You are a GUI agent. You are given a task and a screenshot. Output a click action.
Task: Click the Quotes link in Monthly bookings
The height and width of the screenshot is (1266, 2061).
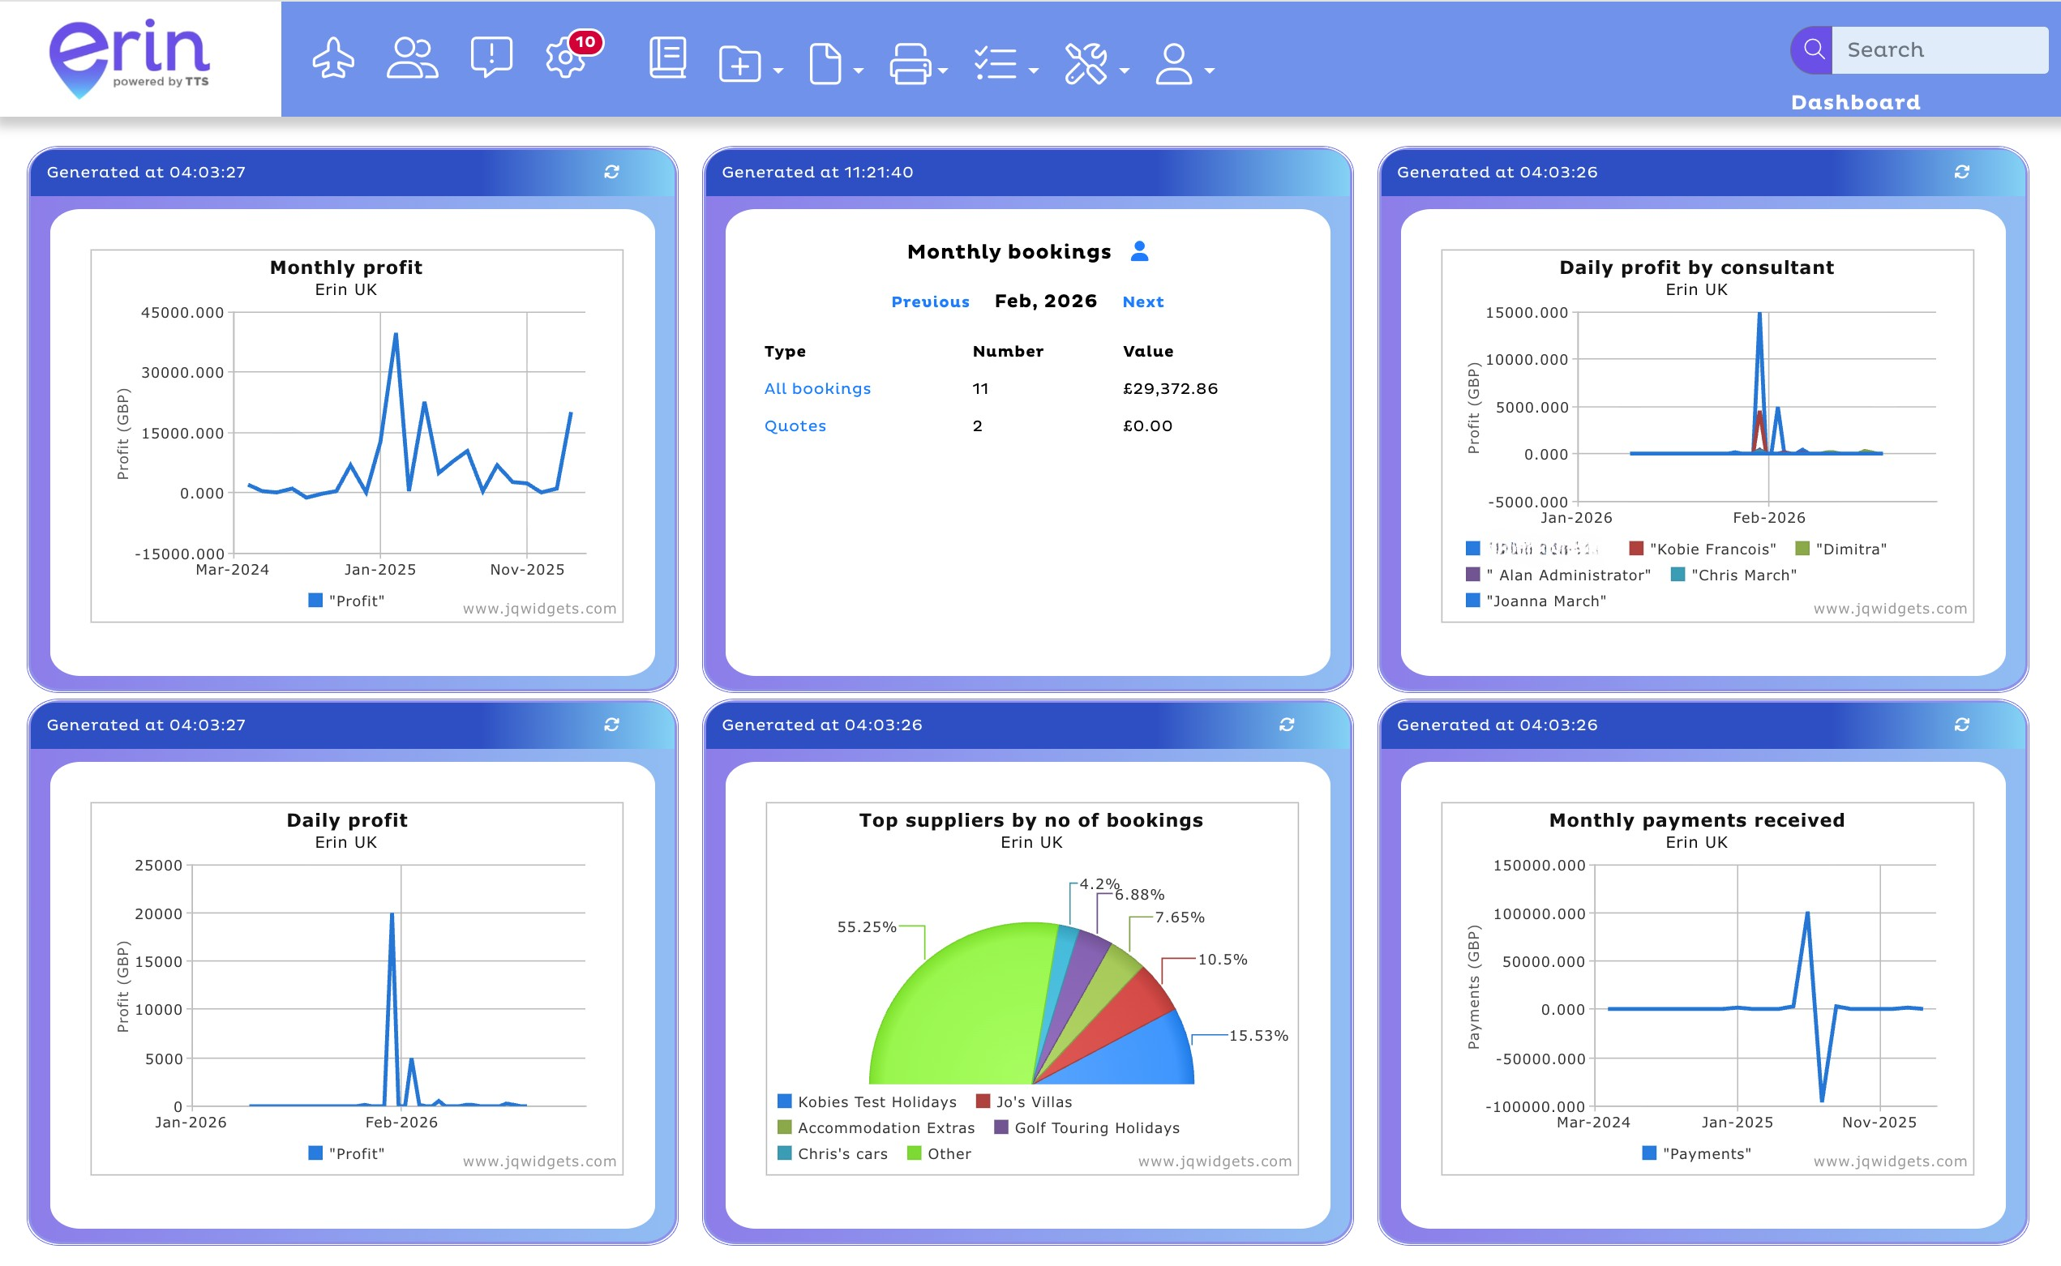(x=795, y=426)
